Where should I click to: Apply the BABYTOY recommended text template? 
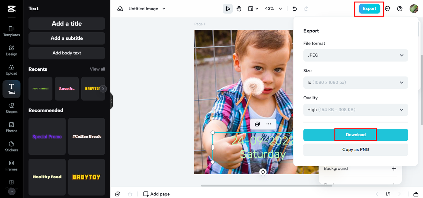(x=87, y=177)
